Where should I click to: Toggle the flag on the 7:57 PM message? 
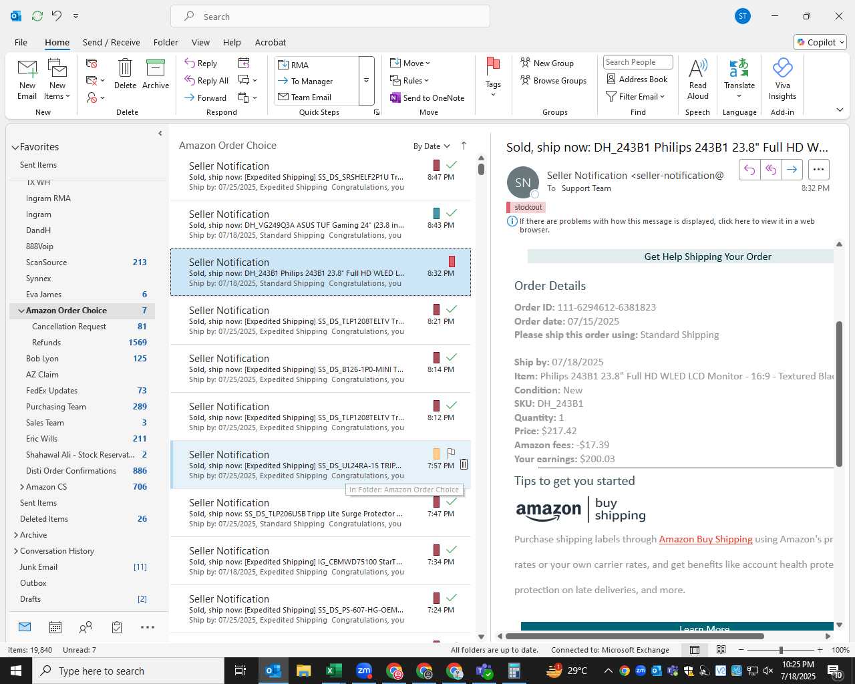451,453
